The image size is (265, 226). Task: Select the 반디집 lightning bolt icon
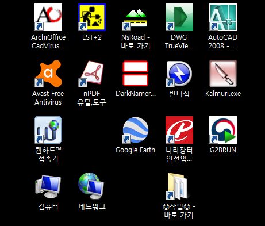pyautogui.click(x=179, y=74)
